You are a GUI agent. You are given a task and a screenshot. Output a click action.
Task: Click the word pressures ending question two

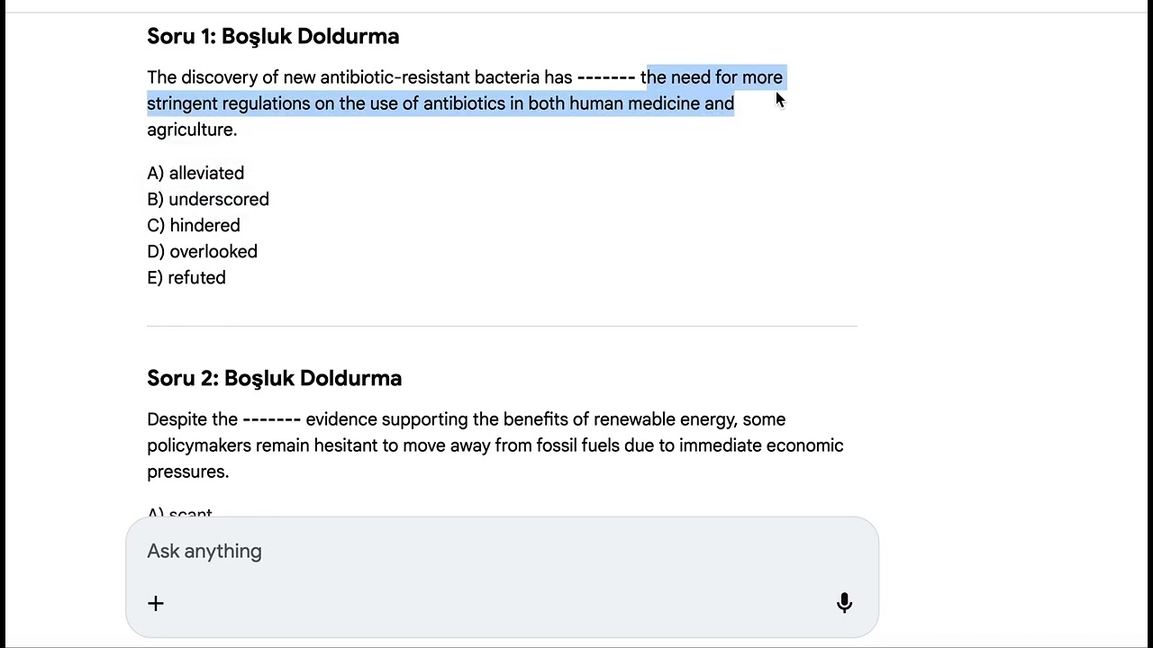pyautogui.click(x=186, y=472)
